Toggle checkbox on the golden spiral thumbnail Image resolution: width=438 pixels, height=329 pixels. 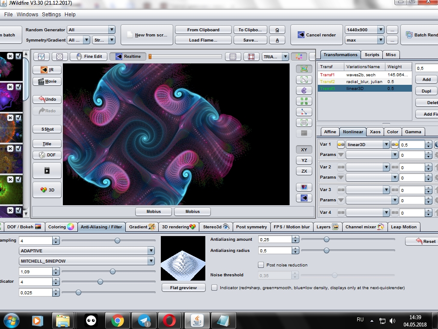[18, 148]
